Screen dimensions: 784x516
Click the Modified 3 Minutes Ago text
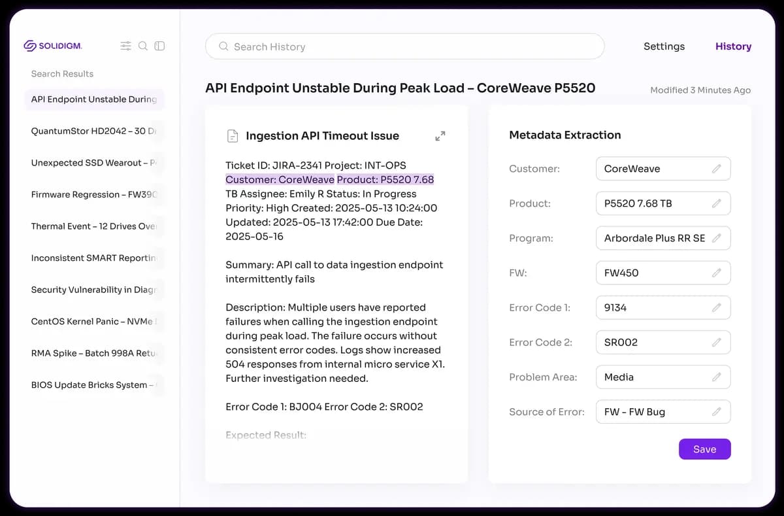700,90
